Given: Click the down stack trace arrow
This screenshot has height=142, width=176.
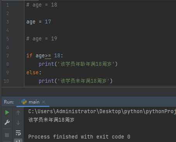Looking at the screenshot, I should 18,123.
